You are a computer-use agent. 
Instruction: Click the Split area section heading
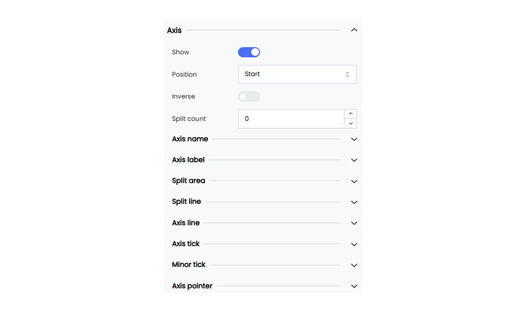189,181
